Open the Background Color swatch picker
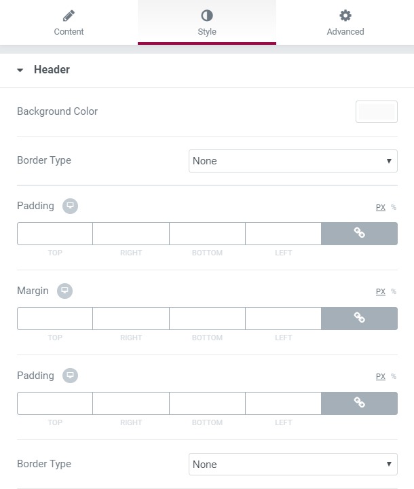The image size is (414, 489). [377, 111]
